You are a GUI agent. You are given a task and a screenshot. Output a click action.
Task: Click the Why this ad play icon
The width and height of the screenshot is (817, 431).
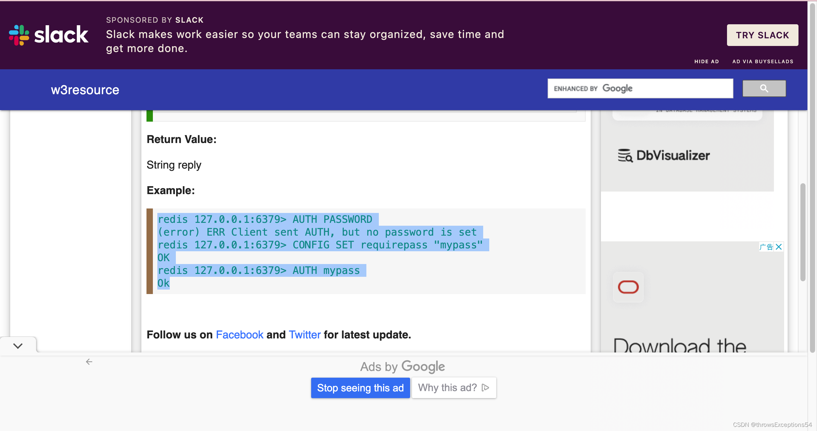coord(485,388)
